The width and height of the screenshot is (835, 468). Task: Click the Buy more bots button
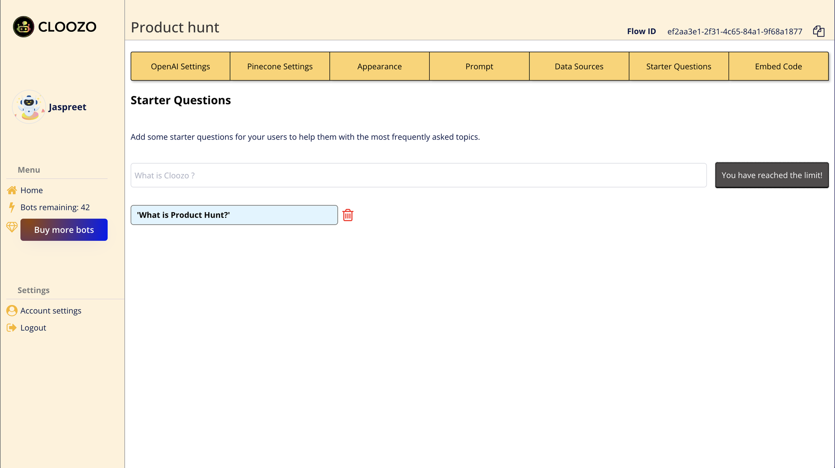(x=63, y=230)
